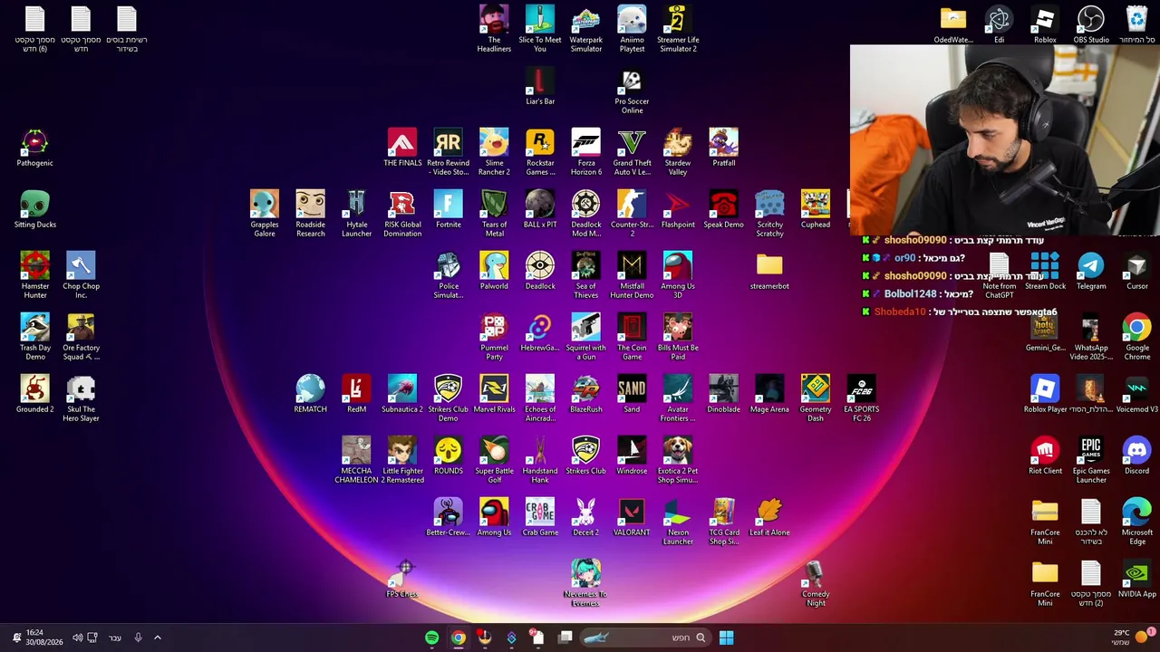Open Forza Horizon 6 shortcut

pos(586,152)
